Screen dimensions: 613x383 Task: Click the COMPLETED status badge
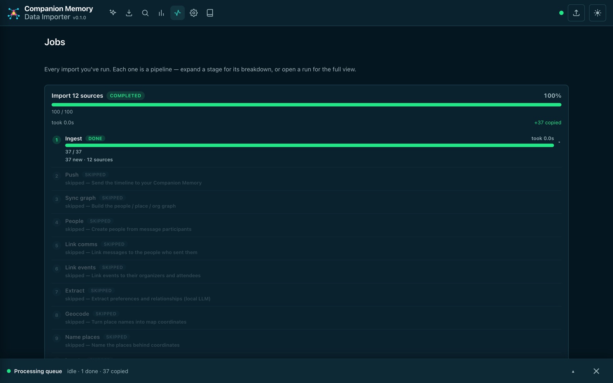[126, 96]
